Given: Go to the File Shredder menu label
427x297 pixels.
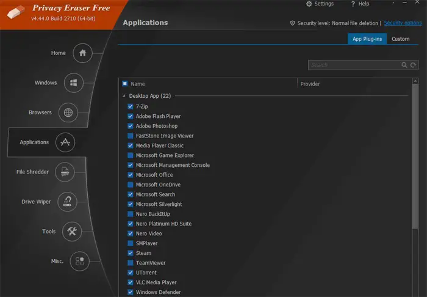Looking at the screenshot, I should [32, 172].
